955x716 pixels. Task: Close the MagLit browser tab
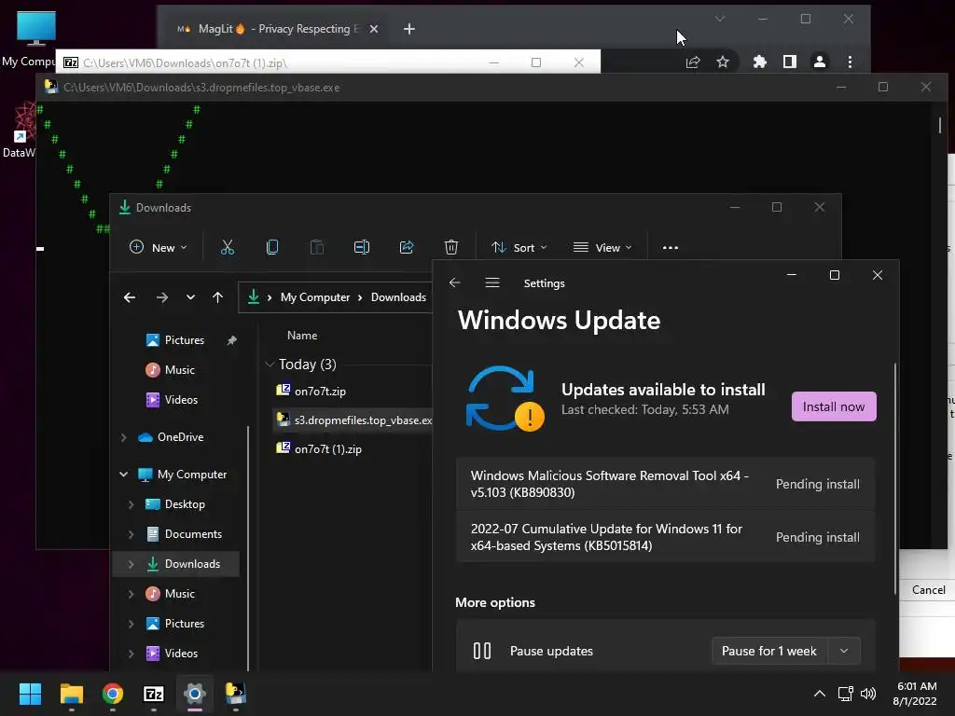click(374, 29)
